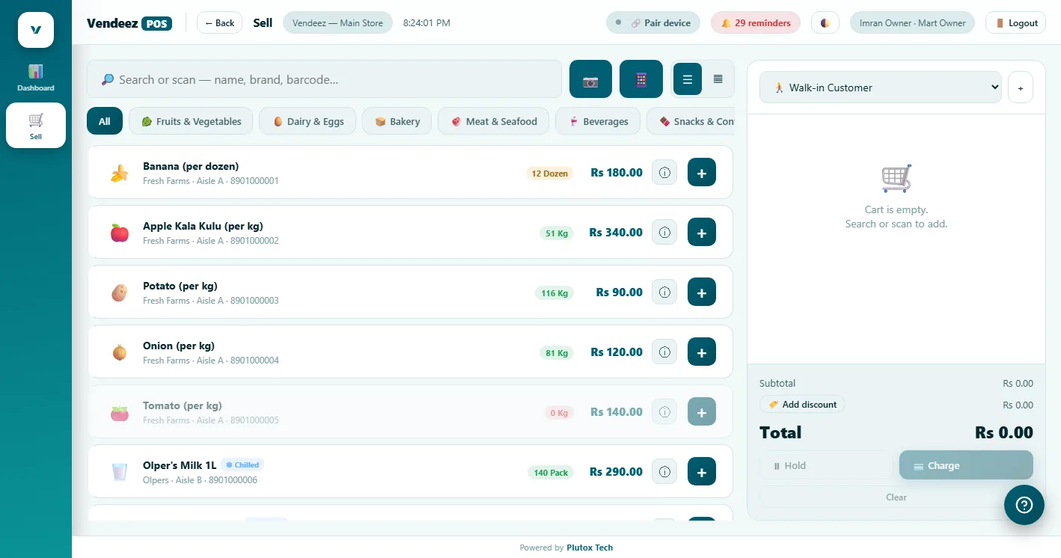Viewport: 1061px width, 558px height.
Task: Click Add discount in cart
Action: coord(802,405)
